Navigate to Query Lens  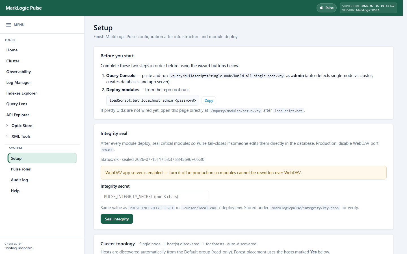click(x=17, y=104)
